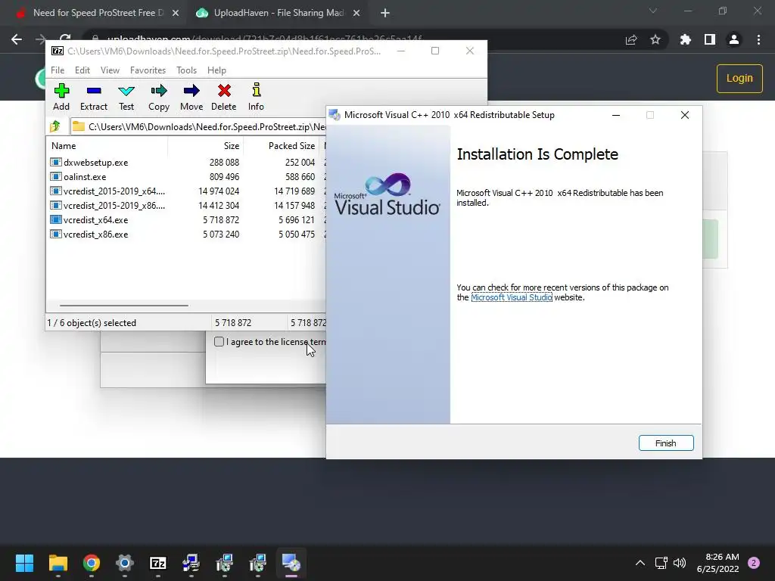This screenshot has height=581, width=775.
Task: Open the Help menu in 7-Zip
Action: point(216,70)
